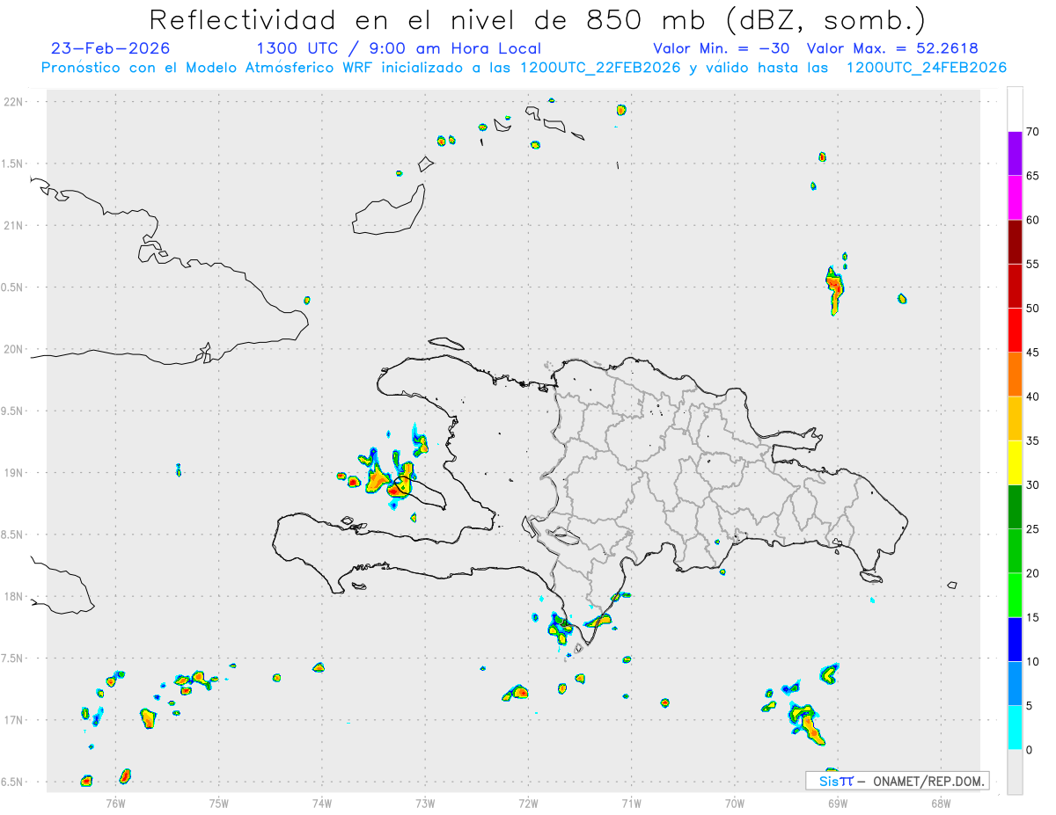Image resolution: width=1056 pixels, height=815 pixels.
Task: Click the colorbar label '50'
Action: coord(1034,309)
